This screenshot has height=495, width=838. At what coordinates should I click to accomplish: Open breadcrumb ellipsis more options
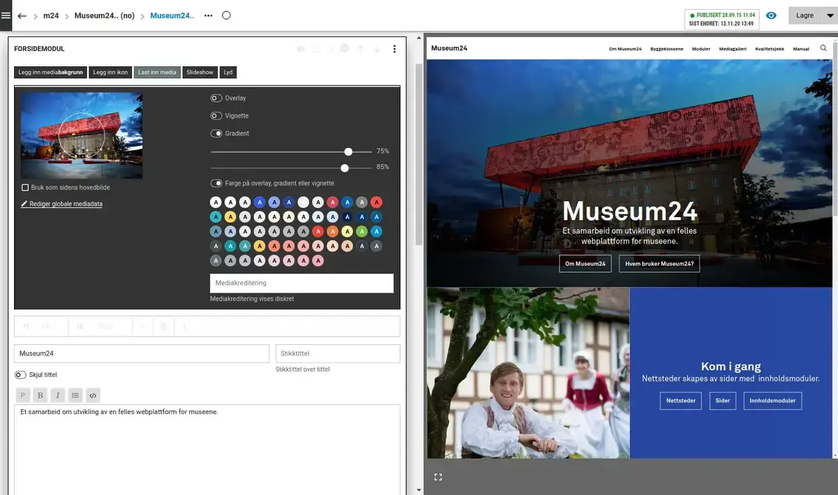click(208, 15)
